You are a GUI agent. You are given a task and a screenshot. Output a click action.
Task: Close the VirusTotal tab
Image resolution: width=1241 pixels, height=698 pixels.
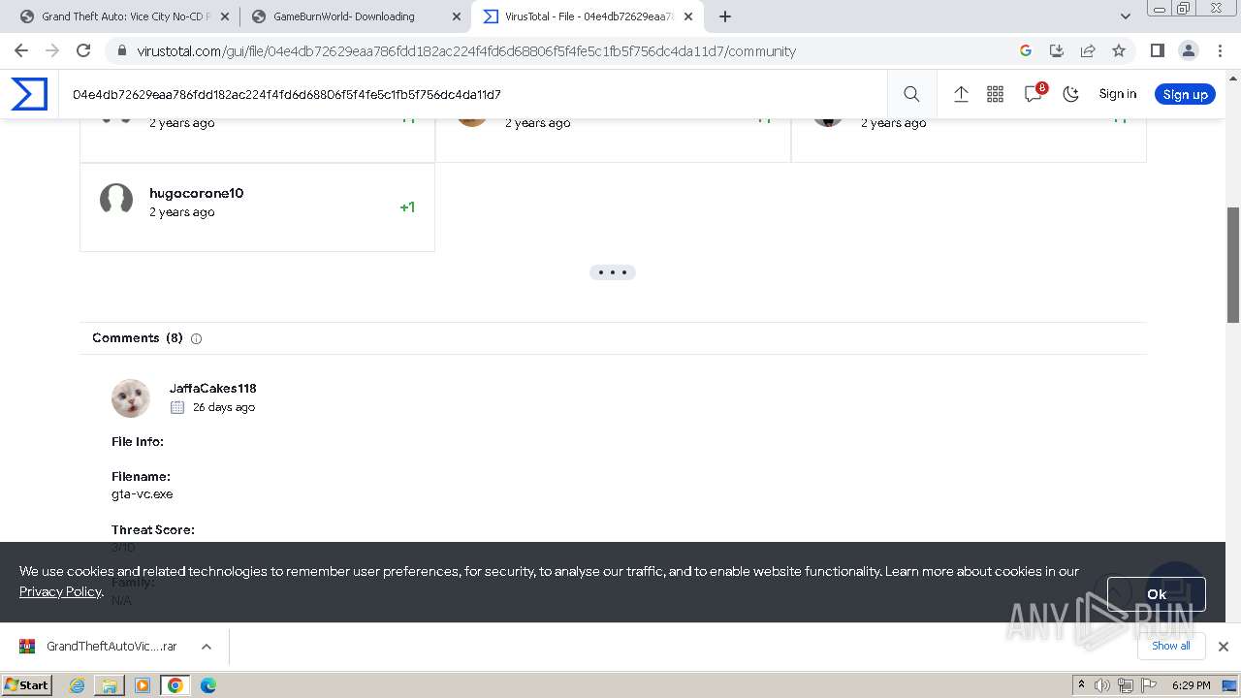point(687,16)
